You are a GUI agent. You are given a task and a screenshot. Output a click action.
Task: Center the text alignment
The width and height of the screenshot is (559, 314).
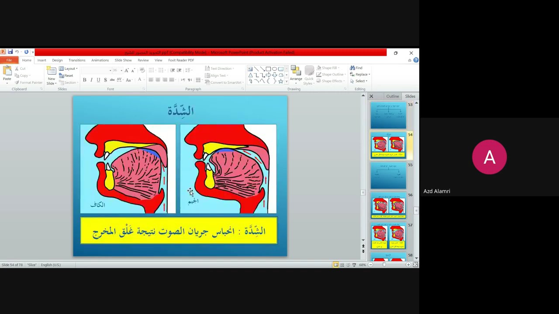158,80
